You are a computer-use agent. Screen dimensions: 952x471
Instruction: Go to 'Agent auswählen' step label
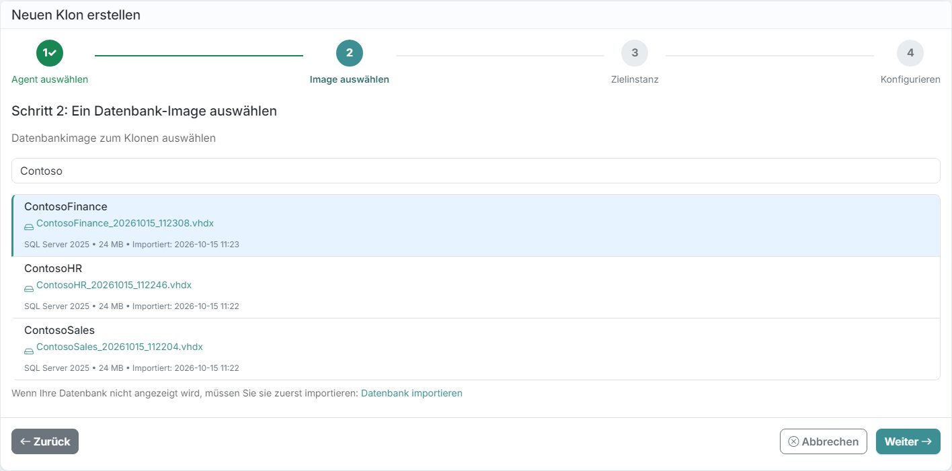pyautogui.click(x=50, y=79)
